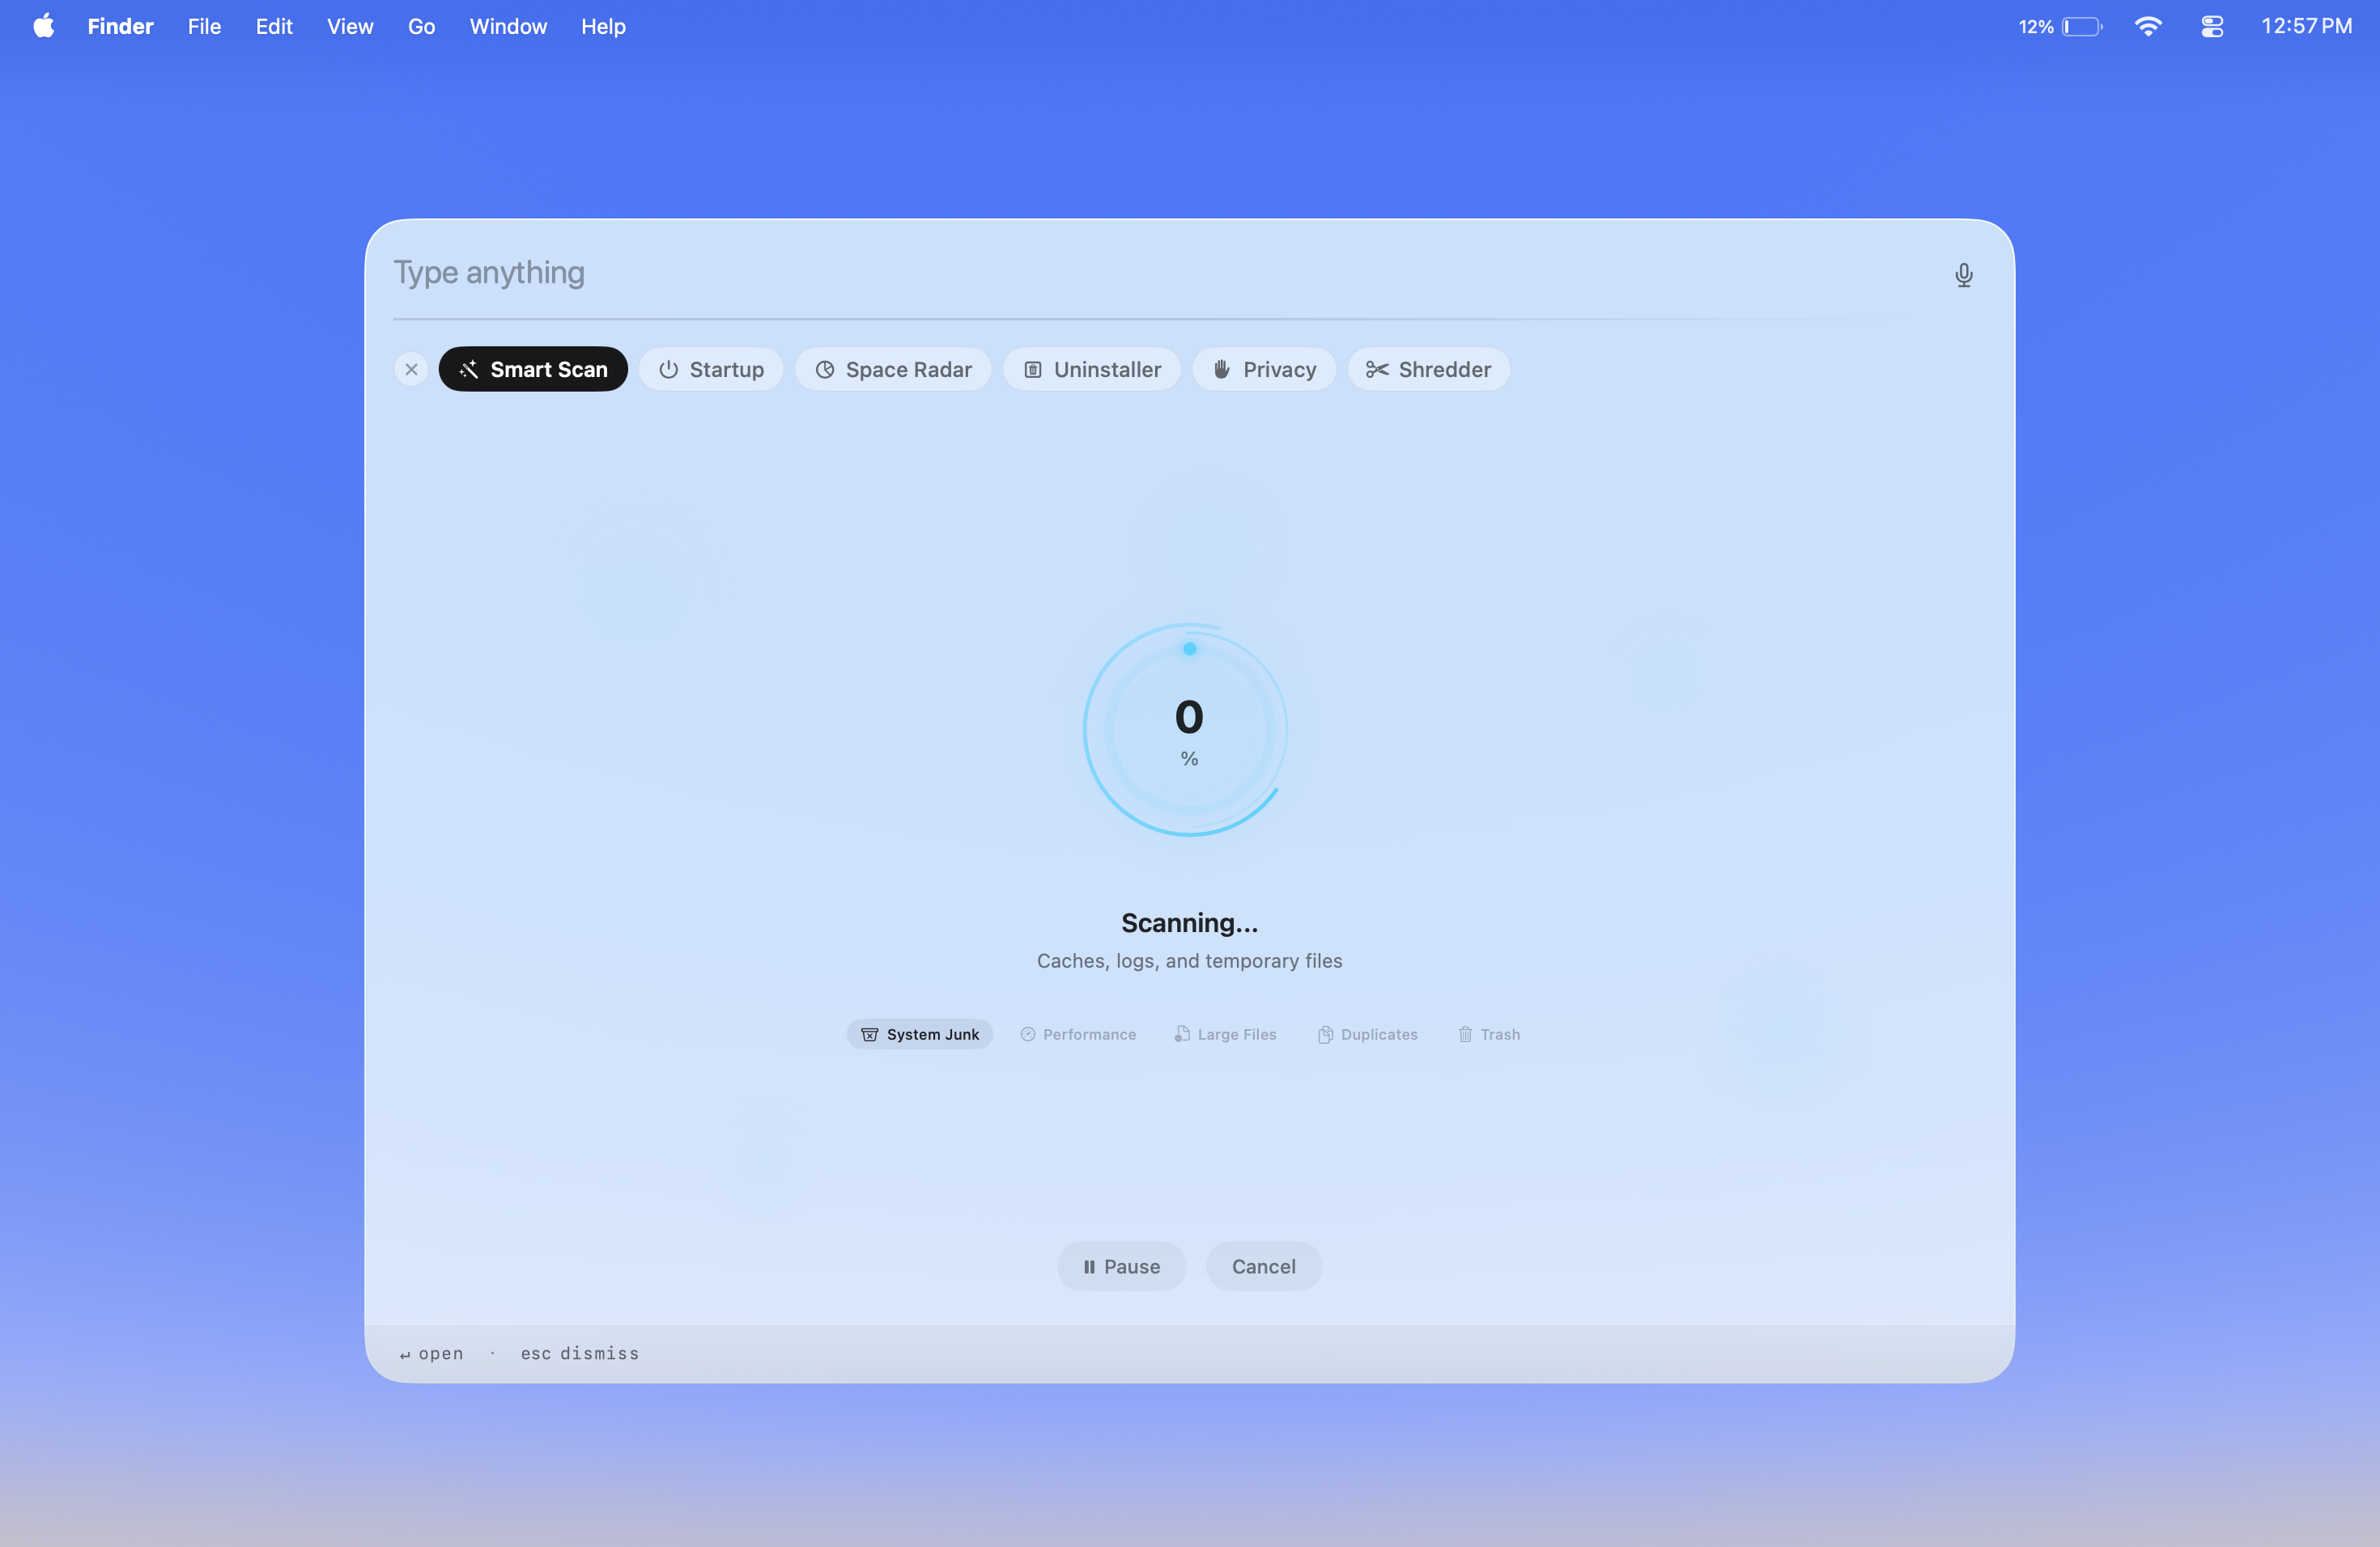Open the Go menu

(421, 27)
